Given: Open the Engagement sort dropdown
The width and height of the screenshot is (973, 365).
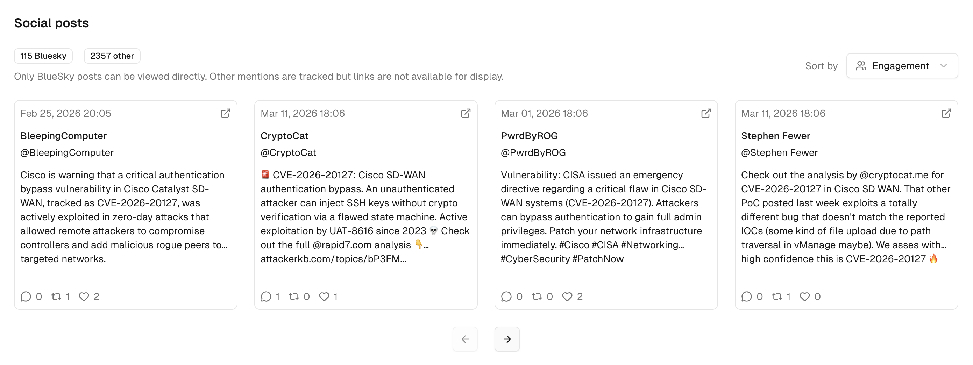Looking at the screenshot, I should coord(902,66).
